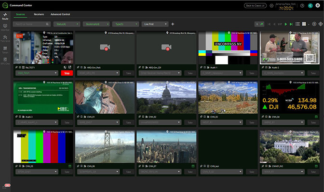Confirm the page jump with the green arrow
The width and height of the screenshot is (324, 192).
pyautogui.click(x=262, y=24)
